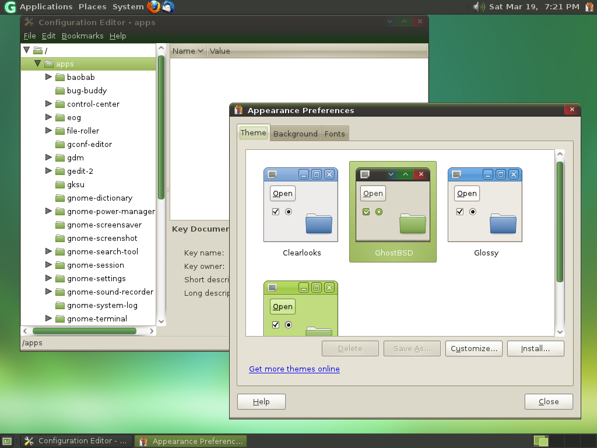597x448 pixels.
Task: Select the gnome-system-log folder icon
Action: point(60,306)
